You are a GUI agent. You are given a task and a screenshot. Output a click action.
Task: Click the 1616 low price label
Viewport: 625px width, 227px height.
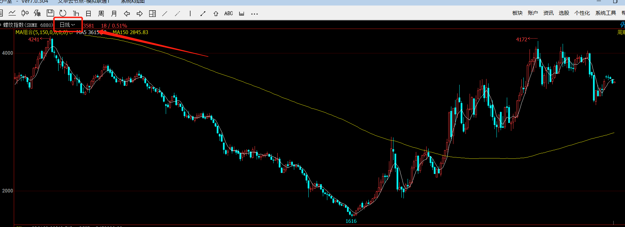(x=351, y=221)
